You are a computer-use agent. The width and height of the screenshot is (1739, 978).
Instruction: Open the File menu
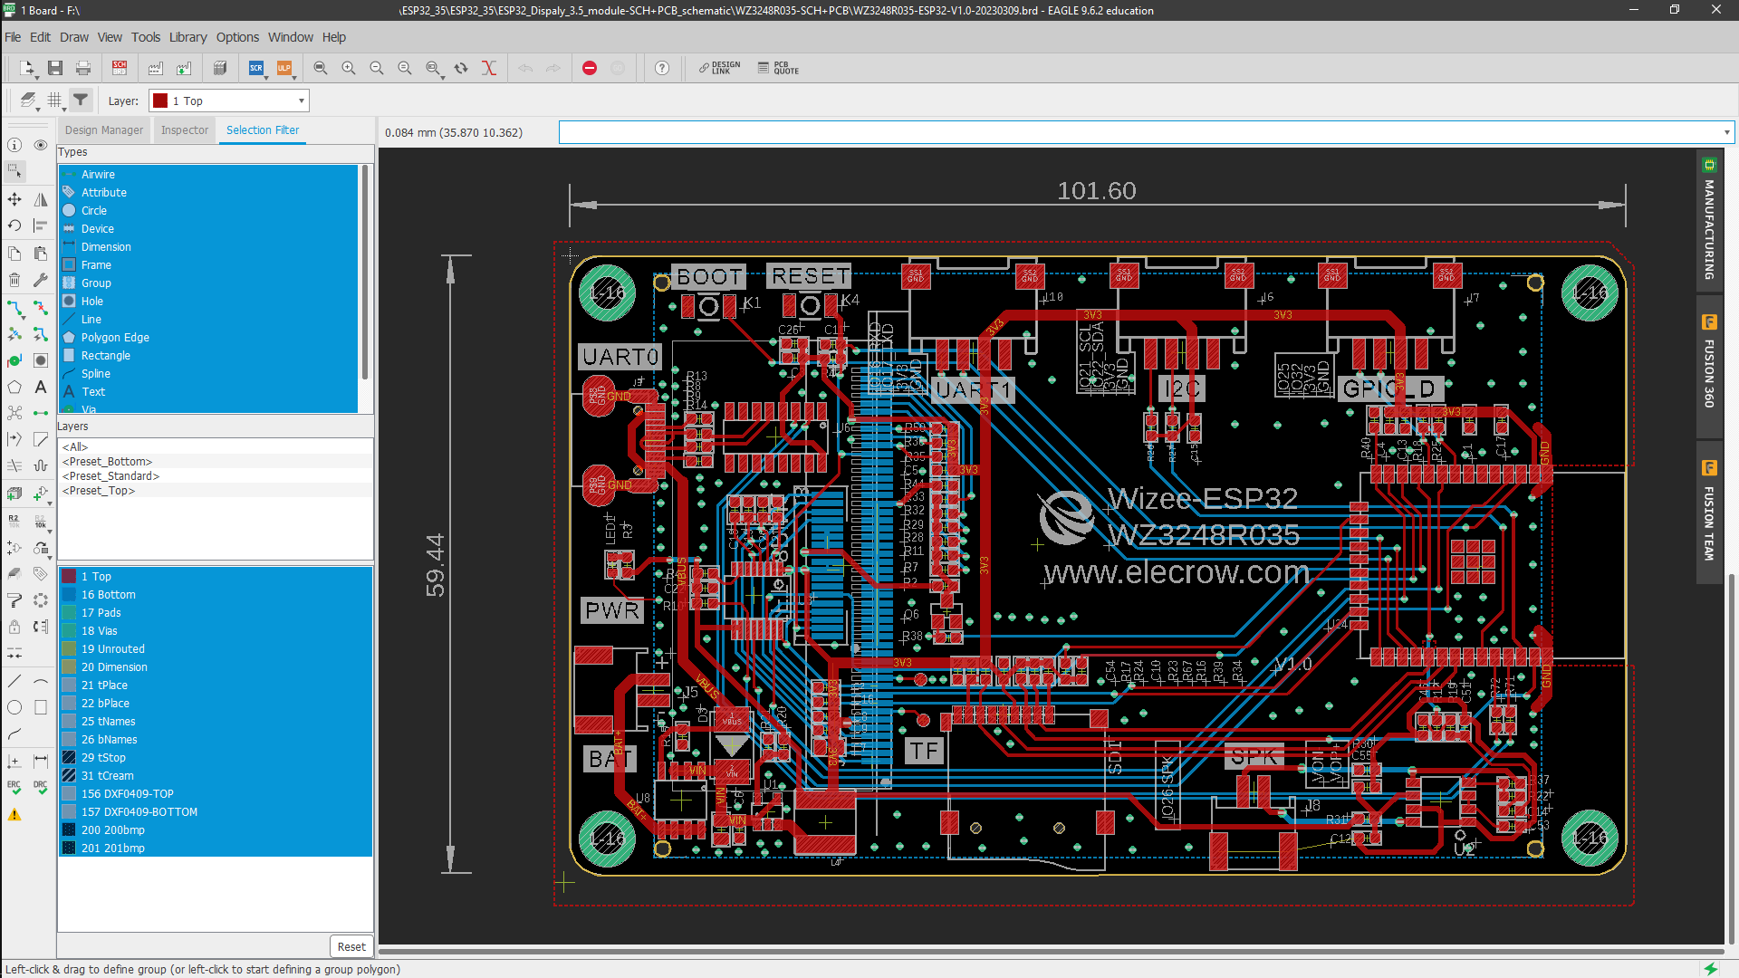pos(13,37)
